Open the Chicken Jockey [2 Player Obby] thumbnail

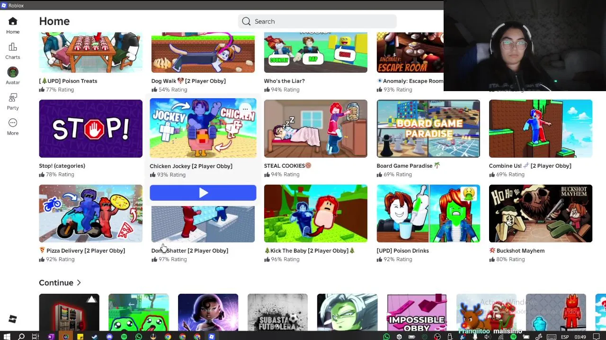(203, 128)
